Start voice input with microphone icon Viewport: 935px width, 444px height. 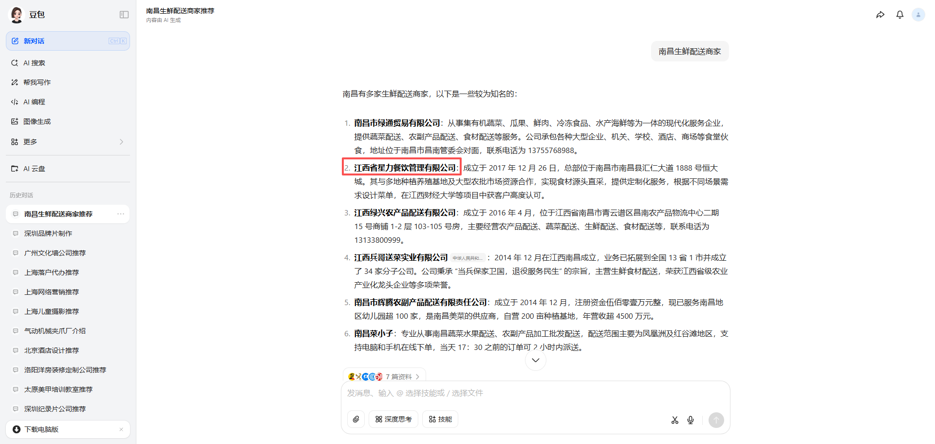tap(691, 420)
